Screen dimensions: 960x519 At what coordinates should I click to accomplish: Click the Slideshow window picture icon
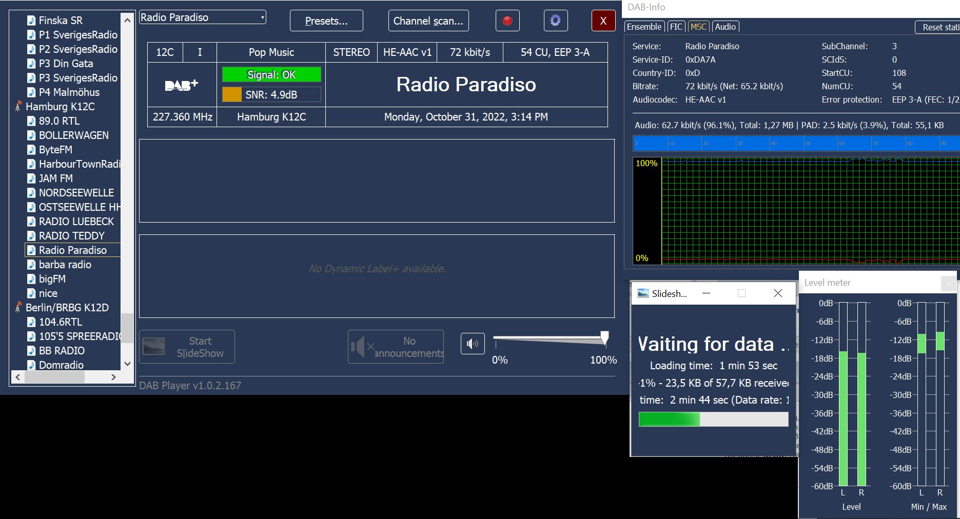pos(643,293)
